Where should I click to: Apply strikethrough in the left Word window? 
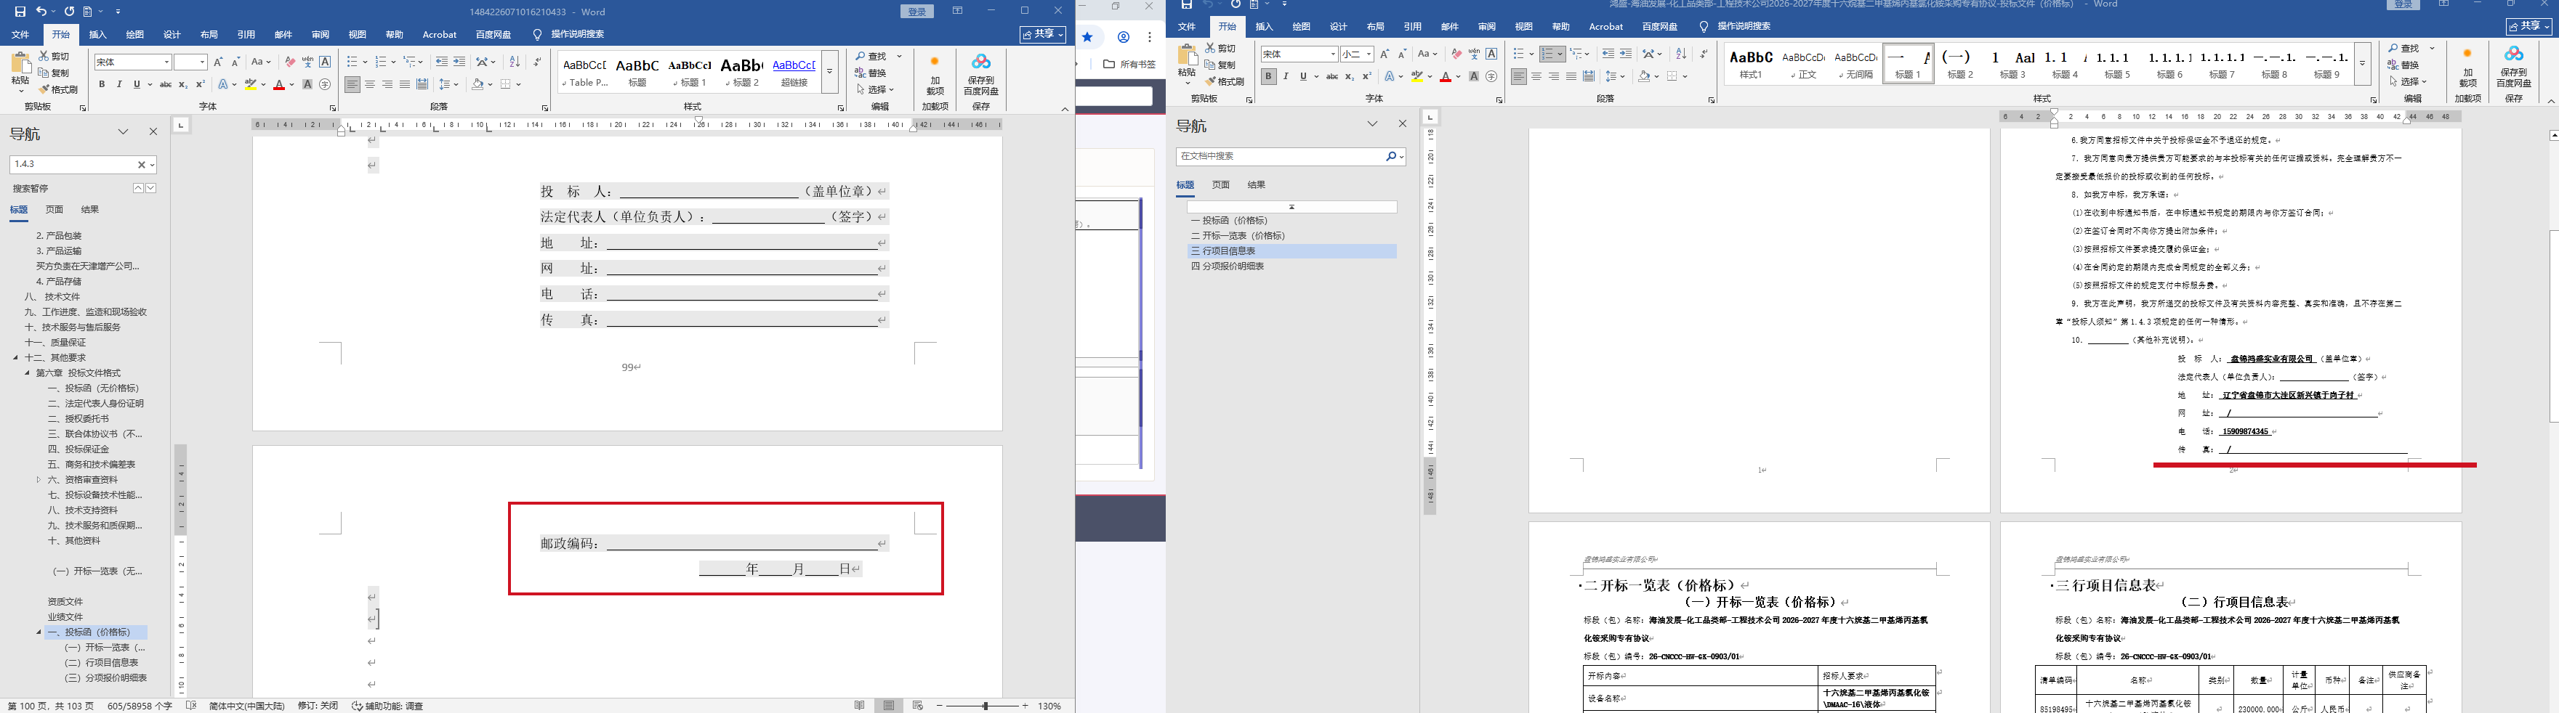pos(166,86)
